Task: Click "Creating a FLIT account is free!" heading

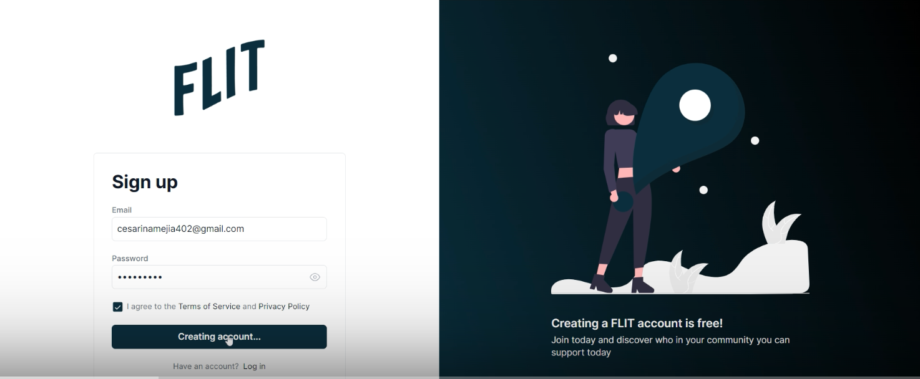Action: pos(637,324)
